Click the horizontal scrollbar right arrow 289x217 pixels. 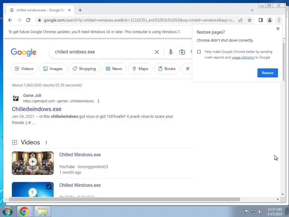pyautogui.click(x=278, y=199)
